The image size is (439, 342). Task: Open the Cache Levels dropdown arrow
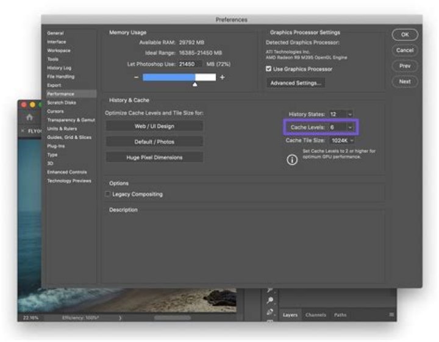[x=350, y=127]
